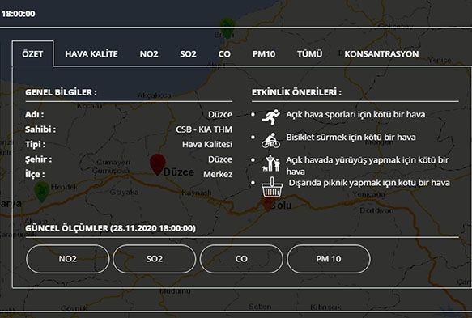Image resolution: width=472 pixels, height=318 pixels.
Task: Click the NO2 measurement pill button
Action: point(68,259)
